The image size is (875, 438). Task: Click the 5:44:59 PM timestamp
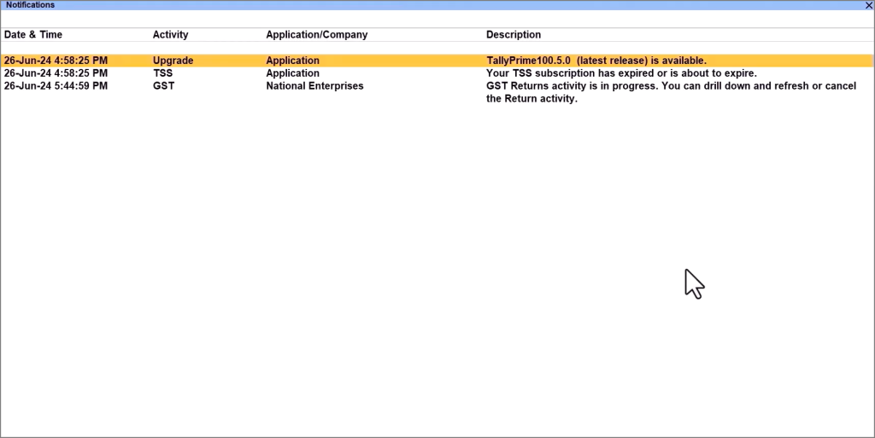pyautogui.click(x=80, y=86)
